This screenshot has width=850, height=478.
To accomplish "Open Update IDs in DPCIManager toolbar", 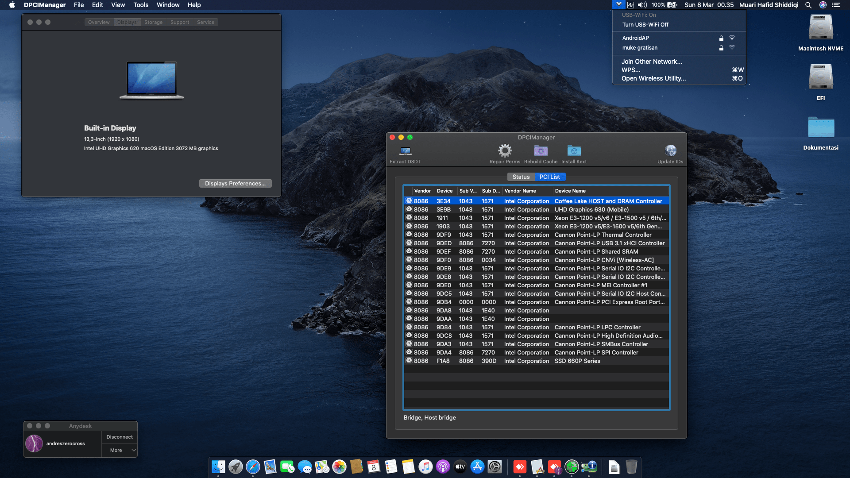I will 670,153.
